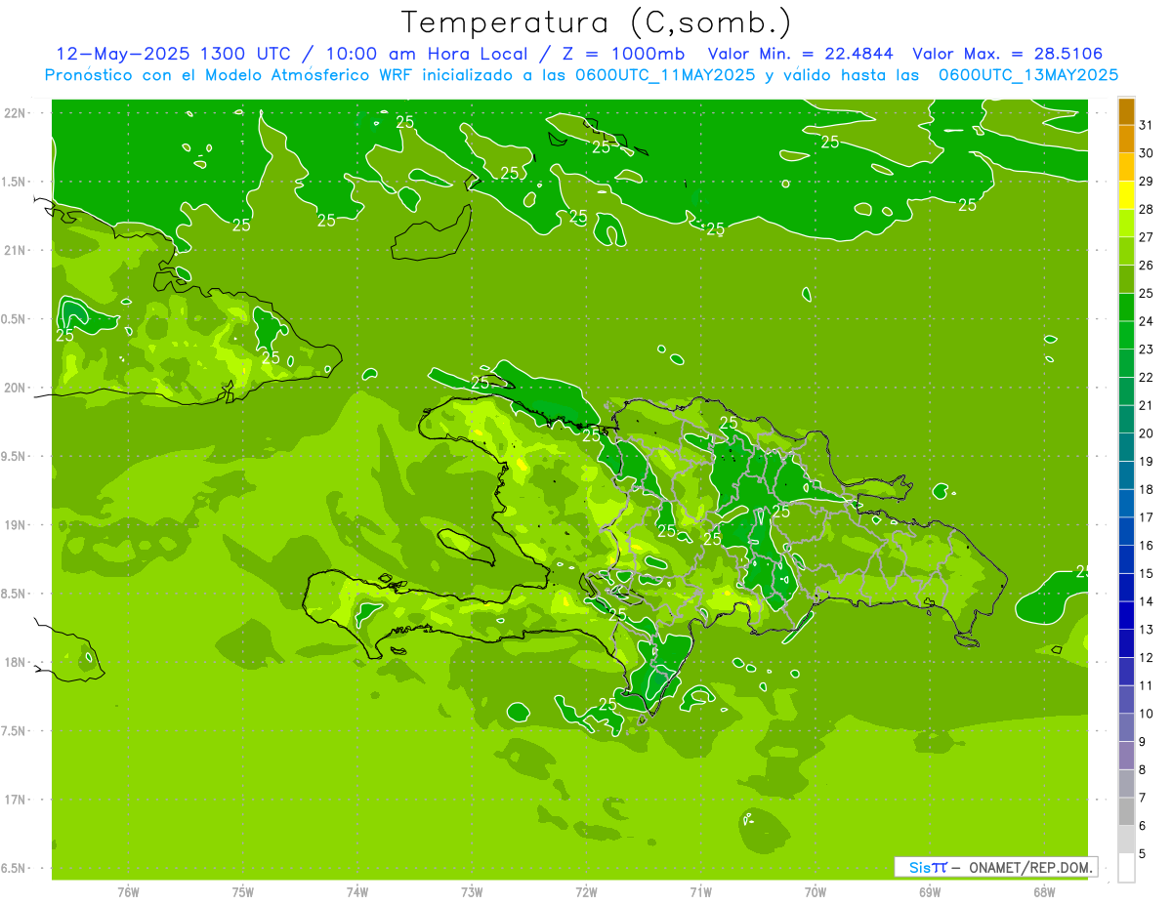This screenshot has height=905, width=1172.
Task: Click the "20N" latitude axis label
Action: tap(16, 388)
